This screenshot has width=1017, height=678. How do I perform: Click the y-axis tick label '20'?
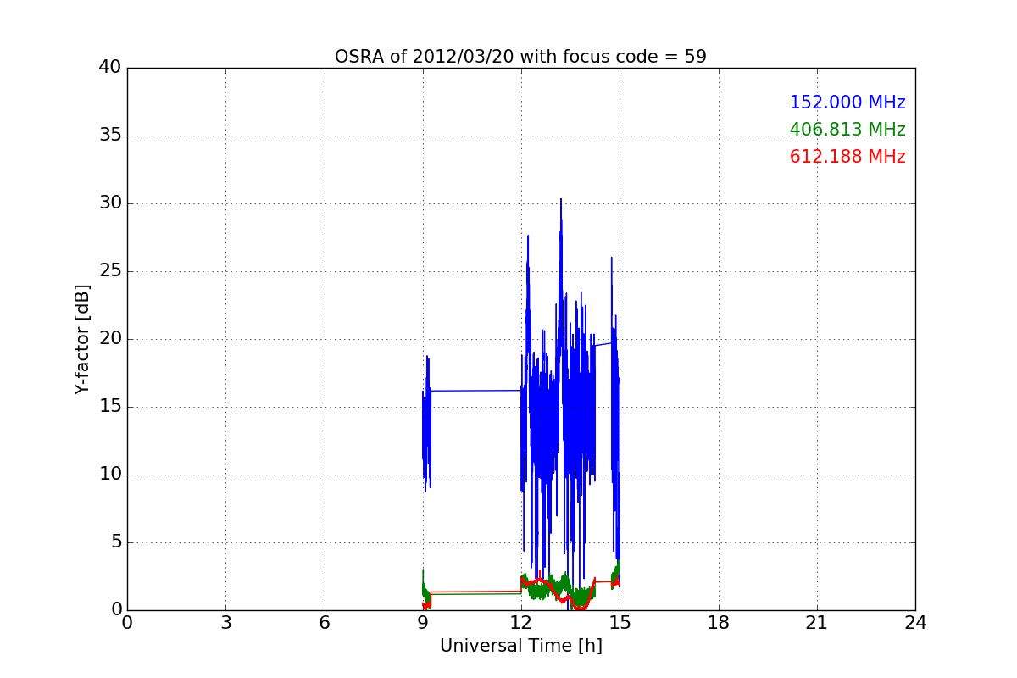click(110, 339)
